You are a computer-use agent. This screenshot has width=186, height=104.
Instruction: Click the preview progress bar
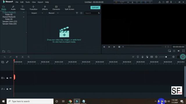tap(142, 47)
